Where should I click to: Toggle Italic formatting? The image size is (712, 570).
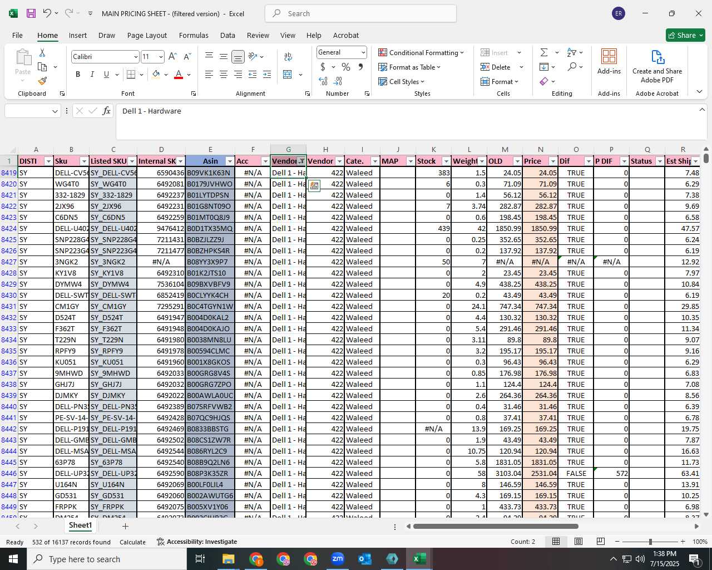[x=92, y=74]
